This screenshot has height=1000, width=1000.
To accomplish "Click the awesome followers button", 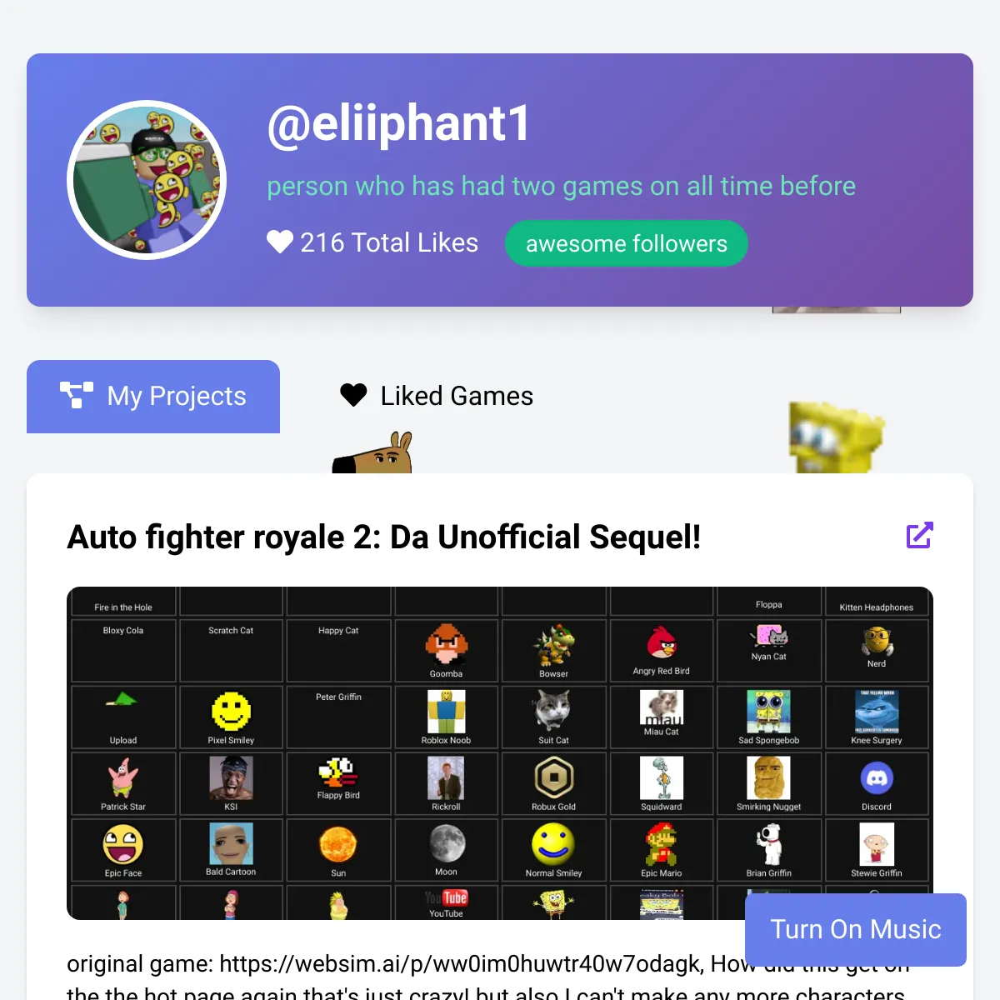I will [x=627, y=243].
